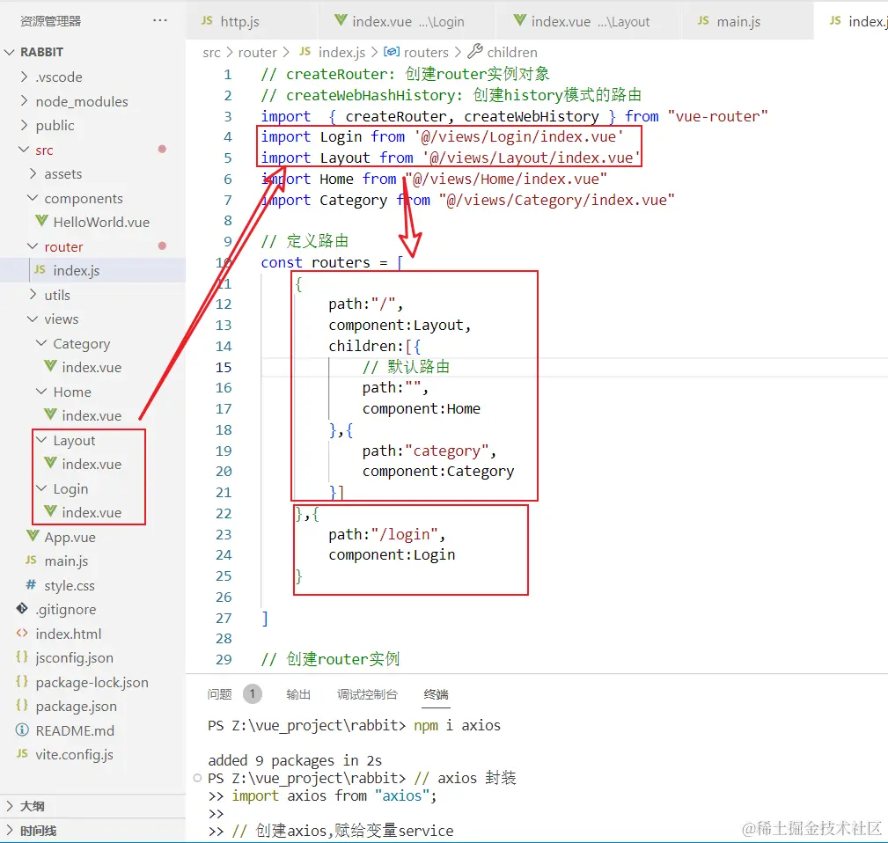
Task: Click the hash icon beside style.css
Action: pyautogui.click(x=31, y=584)
